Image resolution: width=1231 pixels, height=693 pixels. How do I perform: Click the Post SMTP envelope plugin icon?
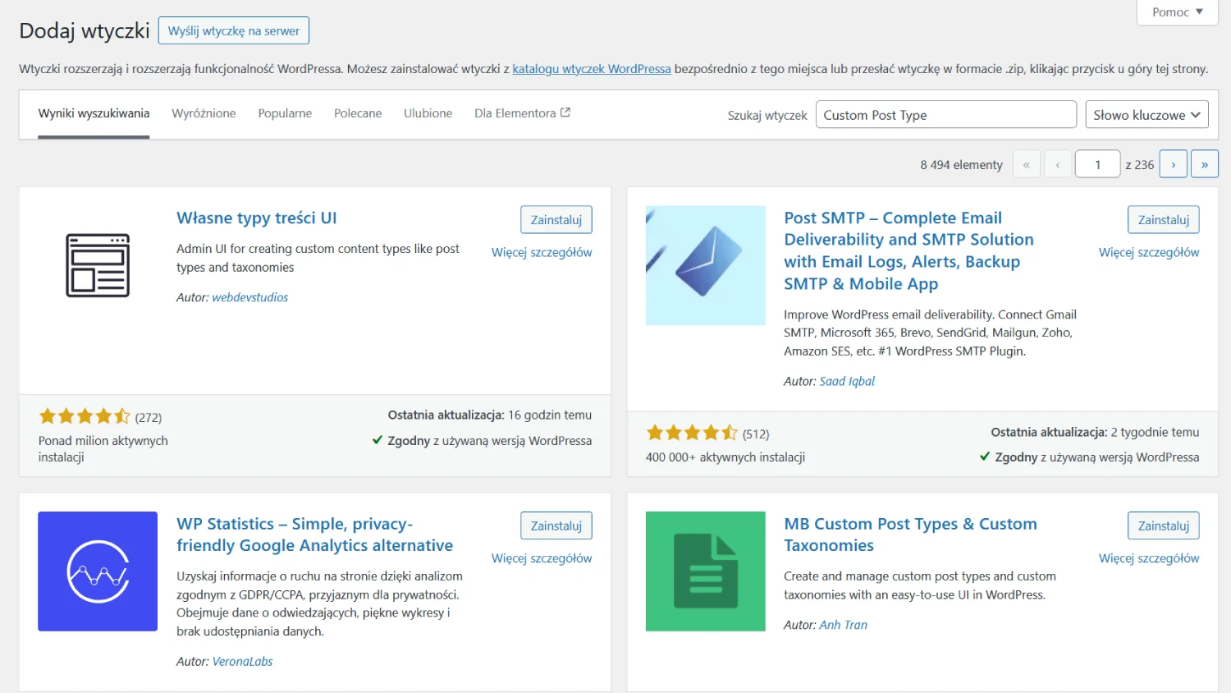click(x=705, y=265)
